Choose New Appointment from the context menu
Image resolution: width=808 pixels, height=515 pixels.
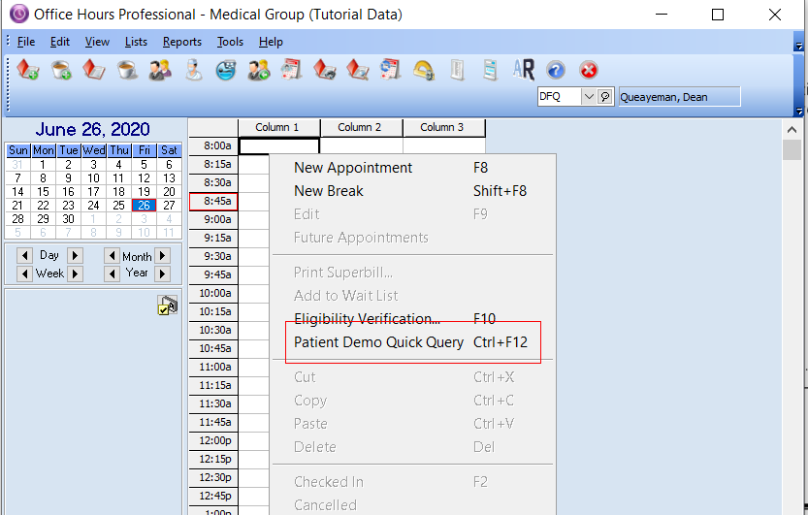click(x=413, y=168)
